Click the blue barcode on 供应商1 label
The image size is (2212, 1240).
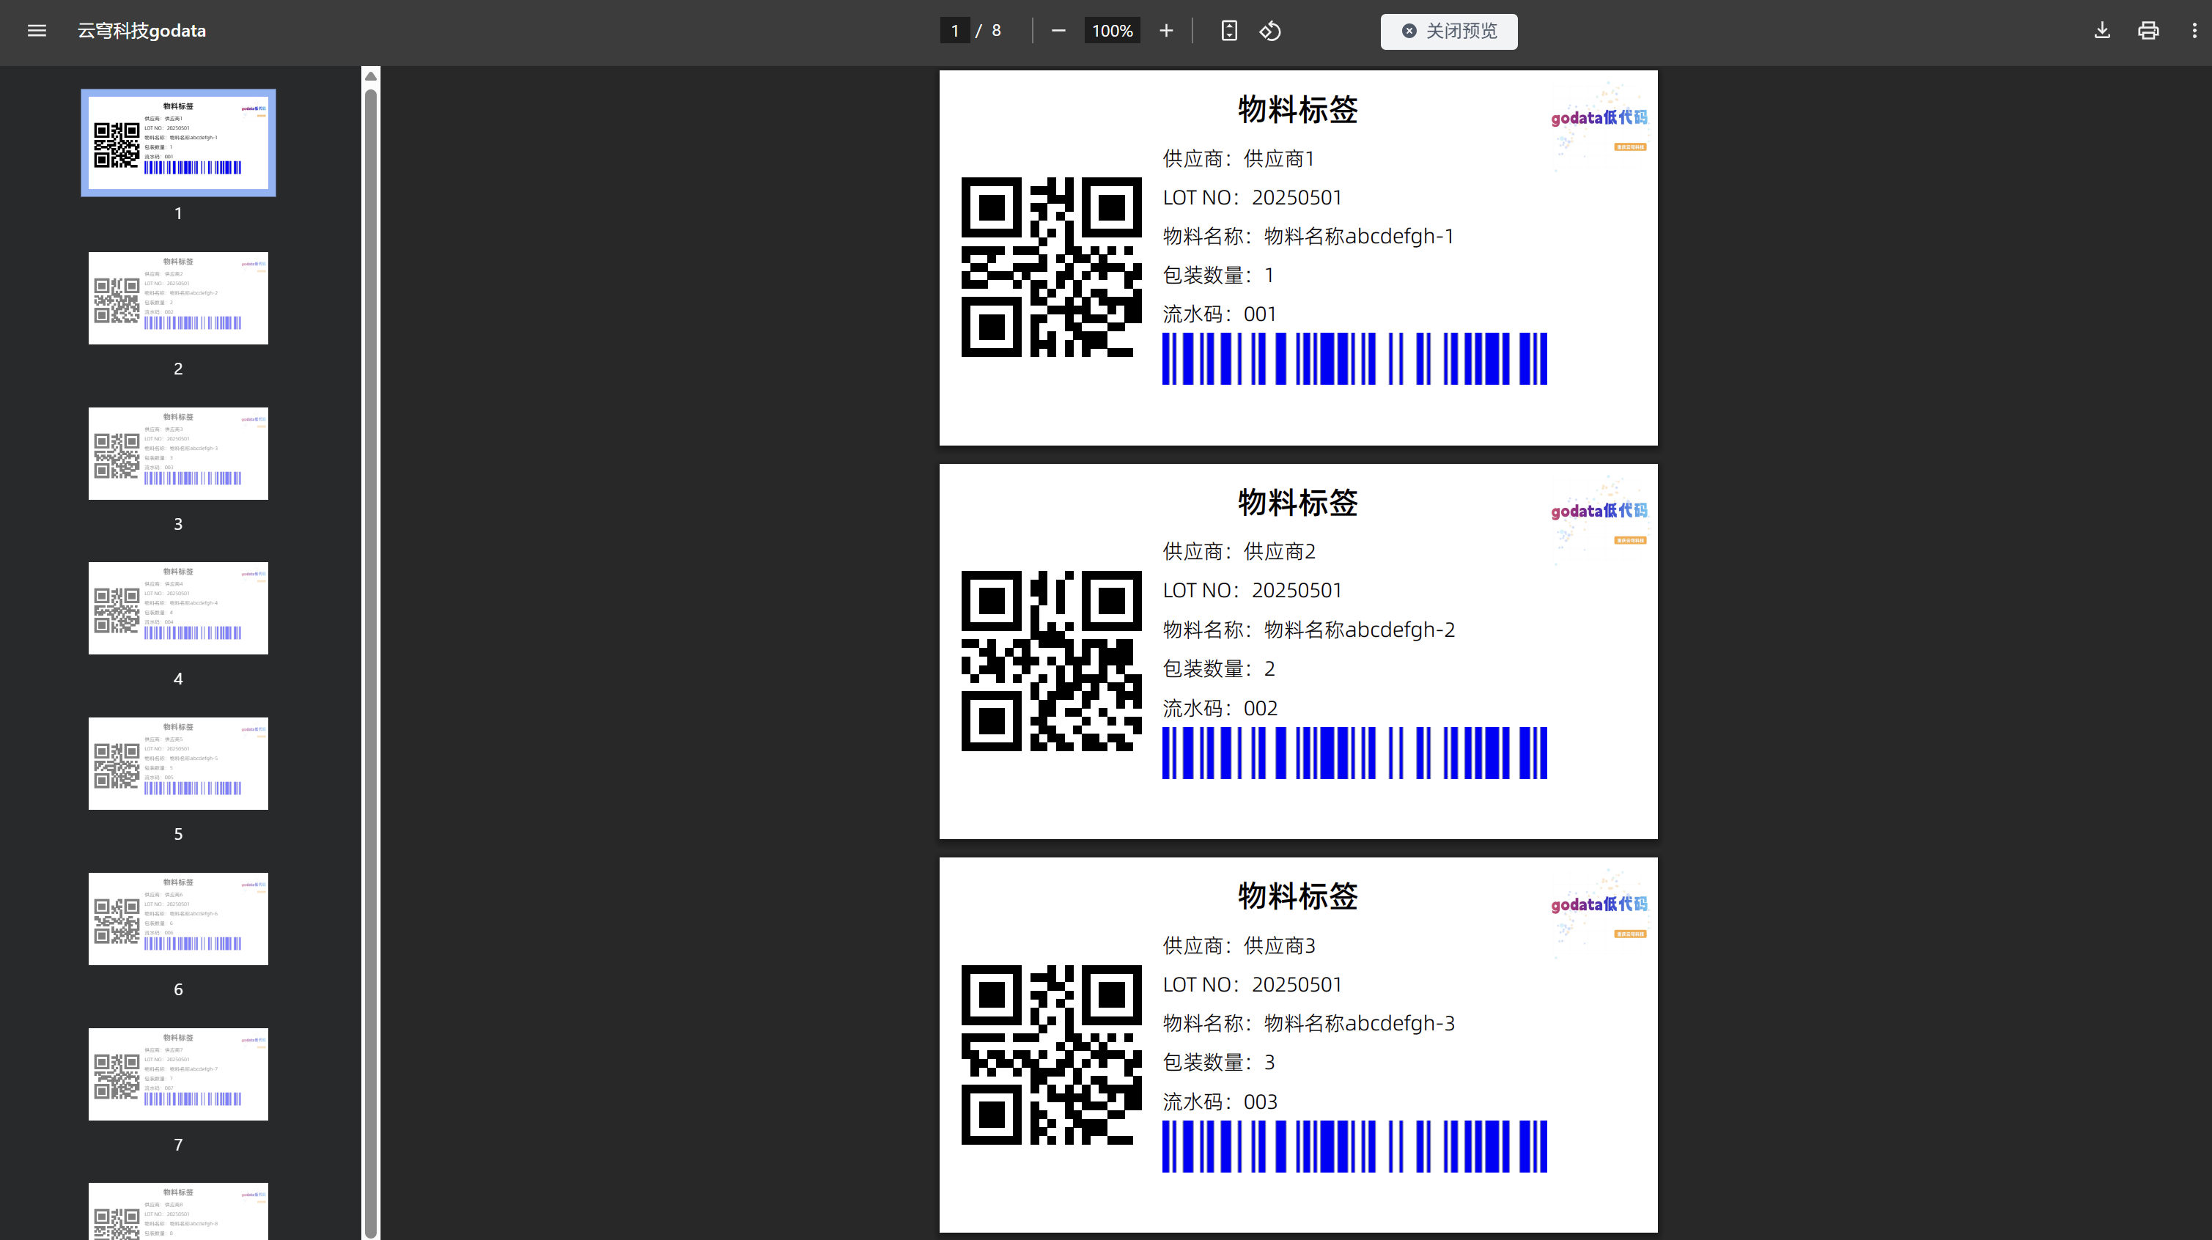(x=1354, y=358)
